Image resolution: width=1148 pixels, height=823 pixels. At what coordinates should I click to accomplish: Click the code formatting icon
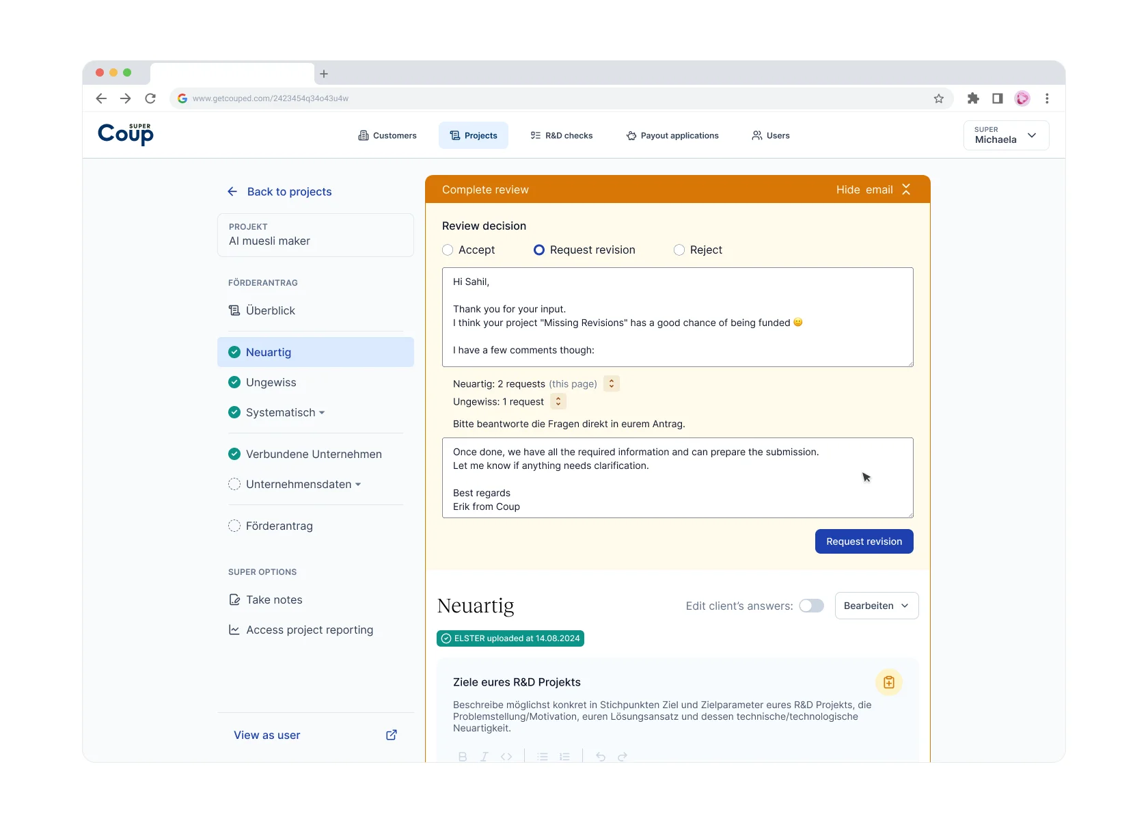pyautogui.click(x=506, y=757)
